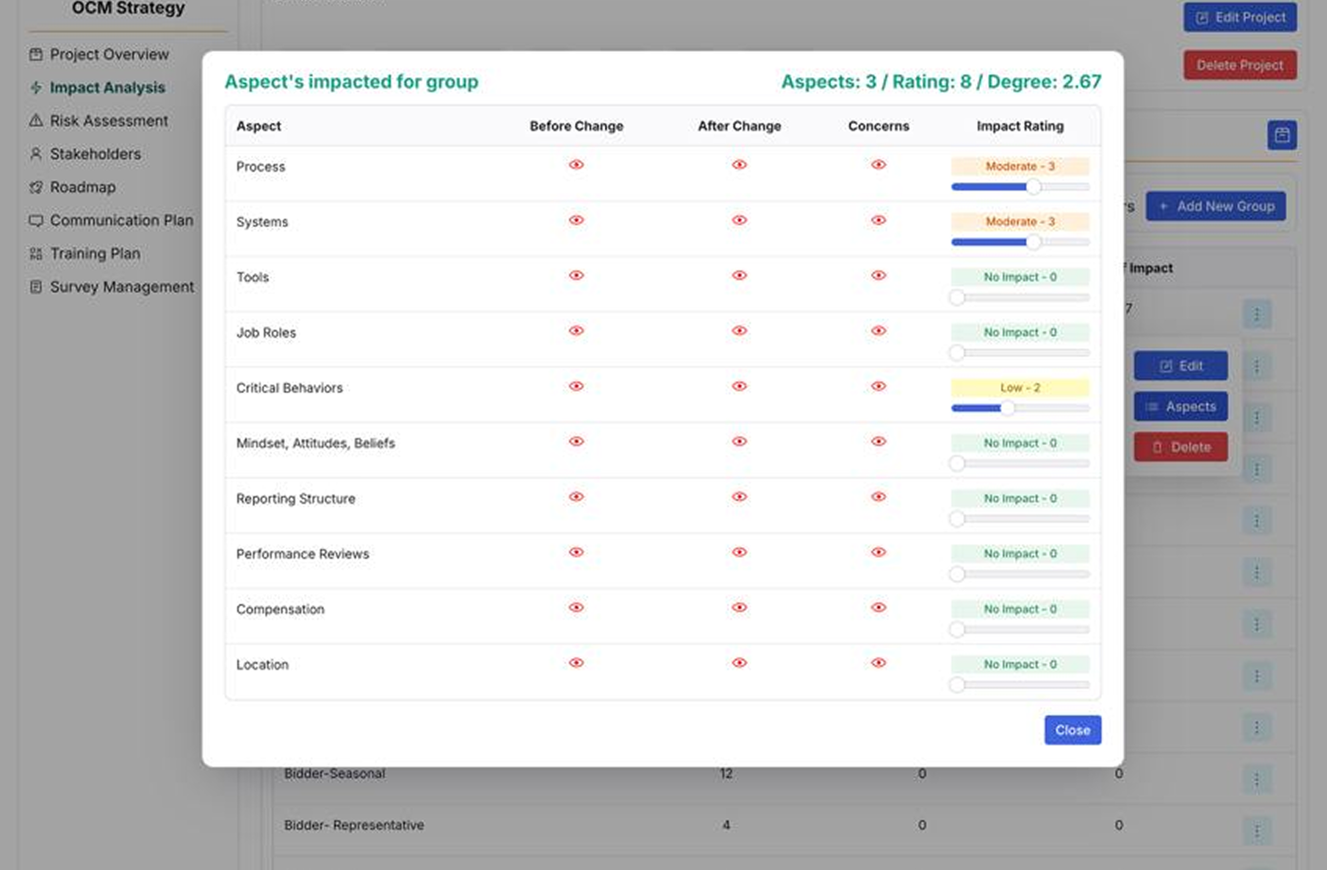Screen dimensions: 1327x870
Task: Adjust the Tools impact rating slider
Action: [1021, 297]
